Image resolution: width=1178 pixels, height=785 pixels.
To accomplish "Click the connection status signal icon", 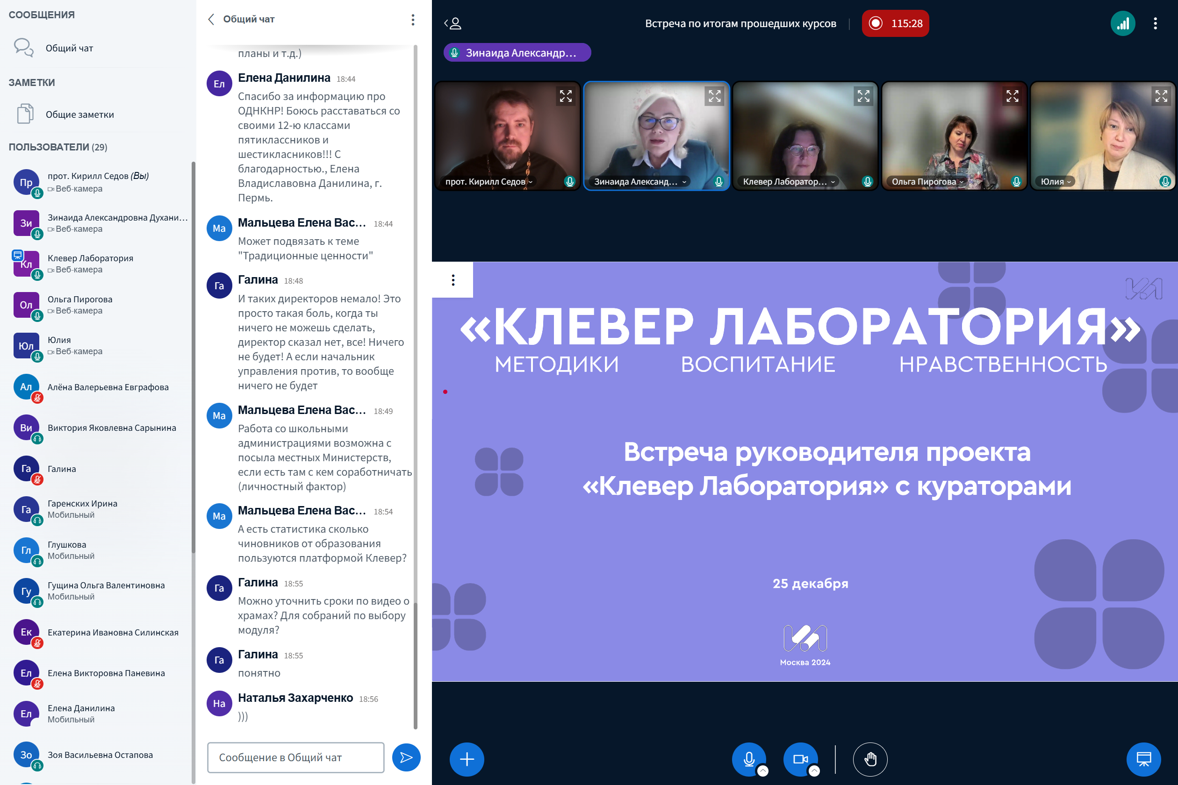I will (1122, 23).
